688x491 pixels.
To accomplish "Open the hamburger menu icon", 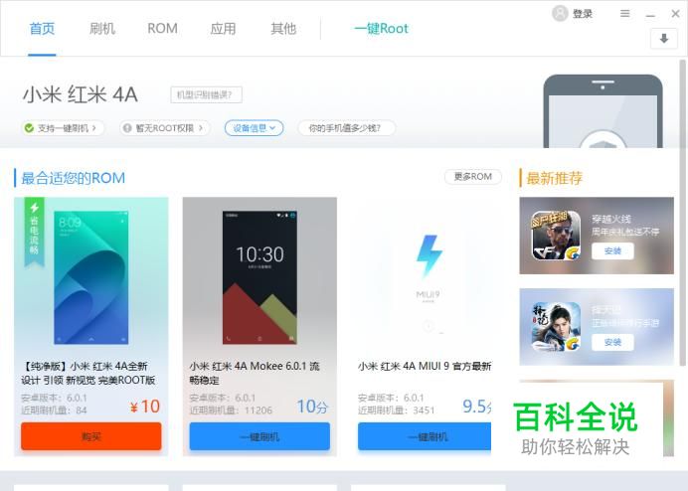I will (624, 14).
